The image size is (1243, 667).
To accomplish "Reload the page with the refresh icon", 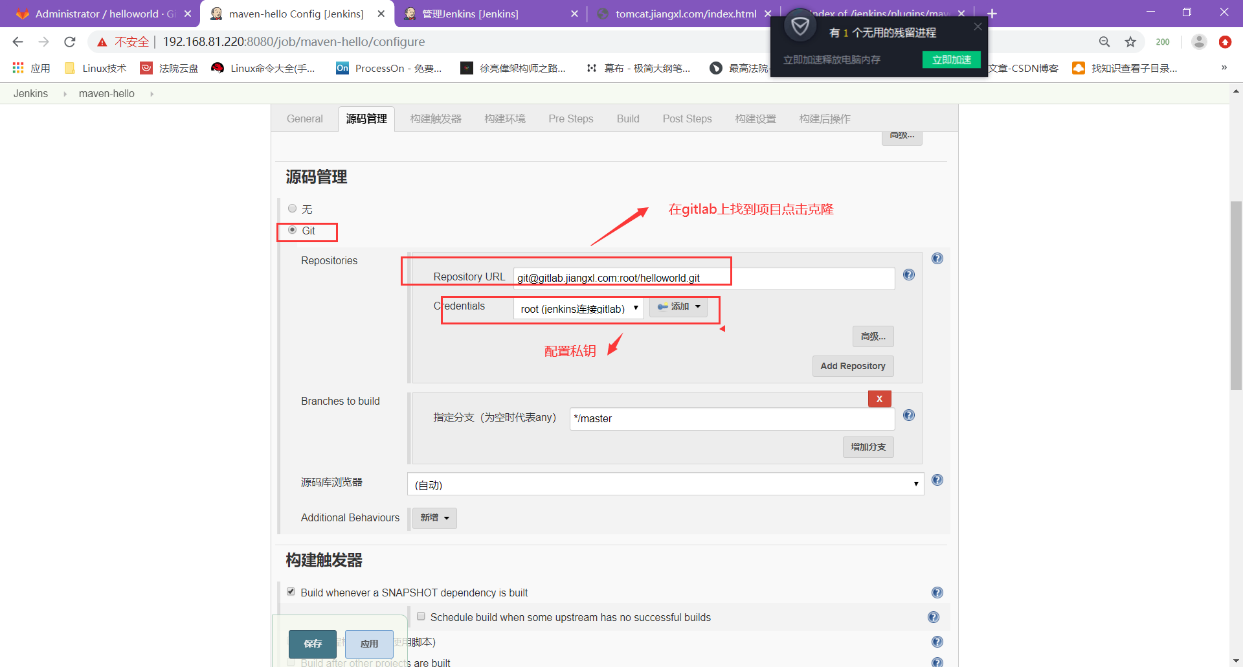I will coord(70,42).
